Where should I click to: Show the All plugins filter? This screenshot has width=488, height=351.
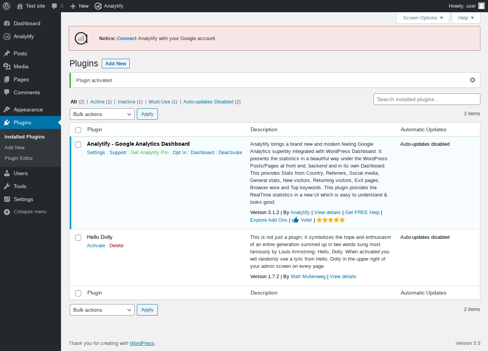tap(74, 102)
